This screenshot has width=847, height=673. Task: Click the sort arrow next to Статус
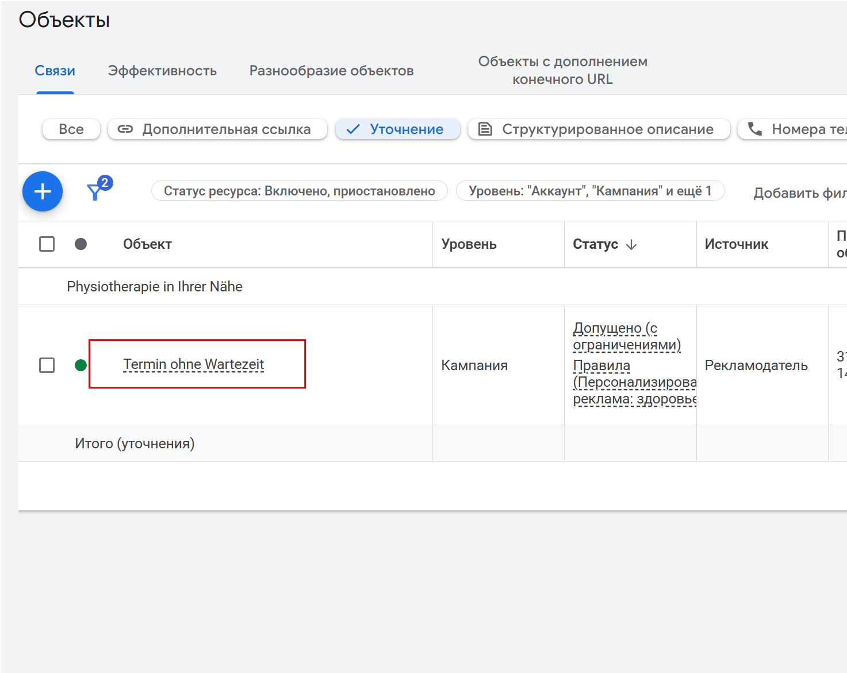coord(631,245)
